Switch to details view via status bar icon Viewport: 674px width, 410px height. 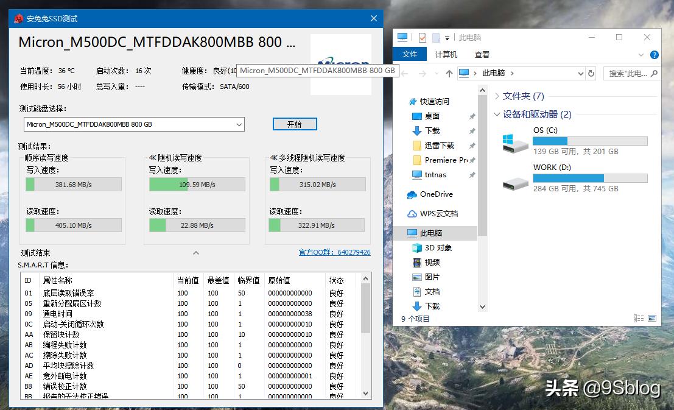tap(638, 318)
